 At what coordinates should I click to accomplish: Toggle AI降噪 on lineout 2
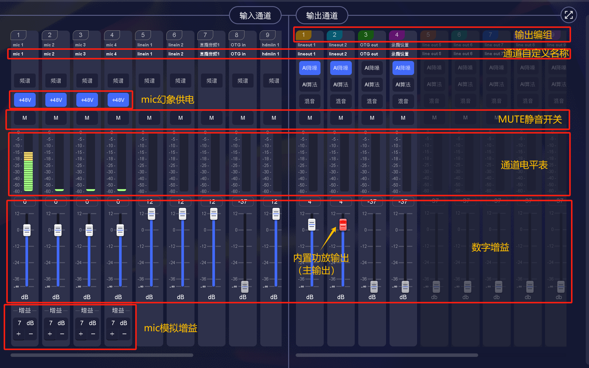tap(341, 68)
